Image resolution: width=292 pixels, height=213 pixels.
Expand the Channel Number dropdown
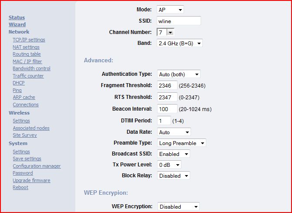point(165,32)
